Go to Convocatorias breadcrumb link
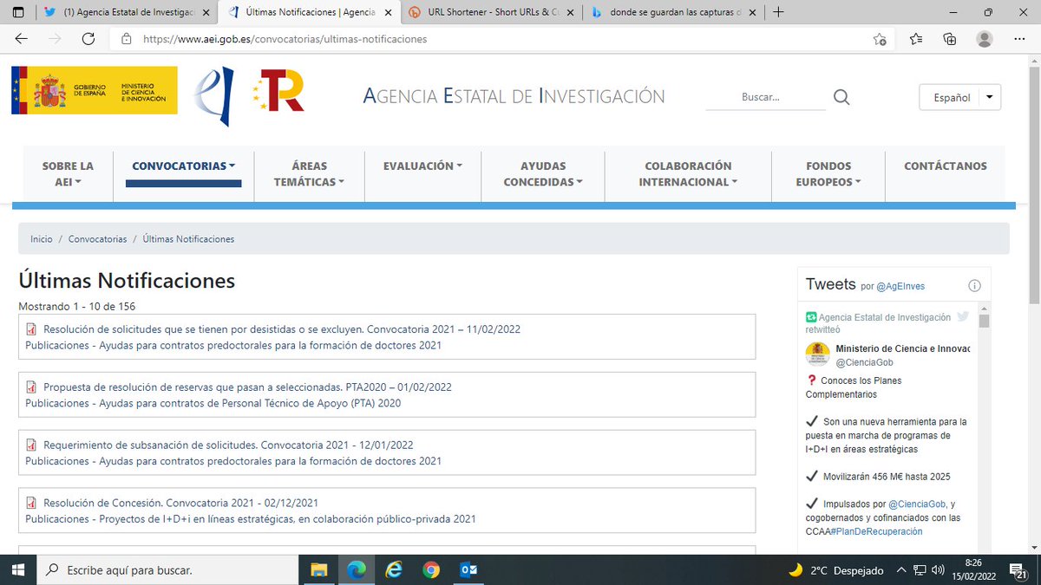This screenshot has height=585, width=1041. click(97, 239)
